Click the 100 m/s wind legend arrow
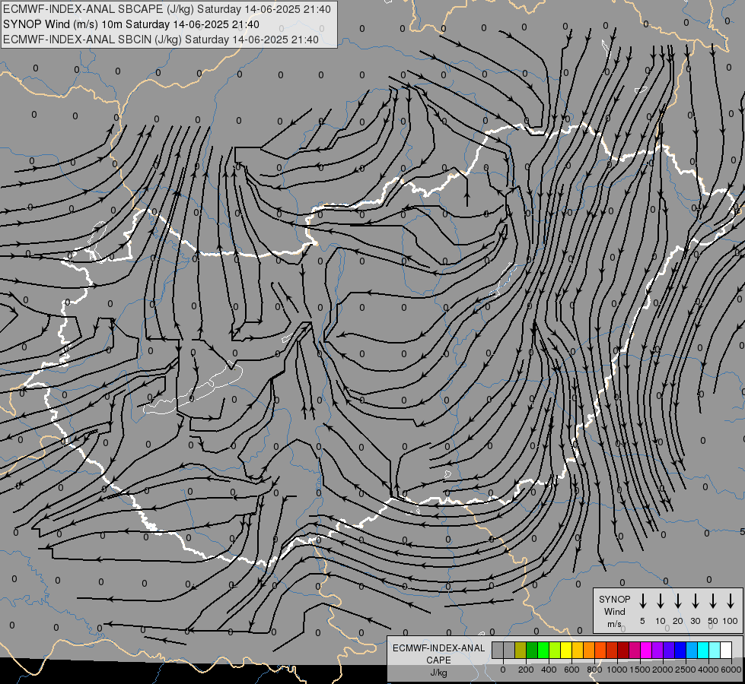This screenshot has width=745, height=684. tap(731, 601)
